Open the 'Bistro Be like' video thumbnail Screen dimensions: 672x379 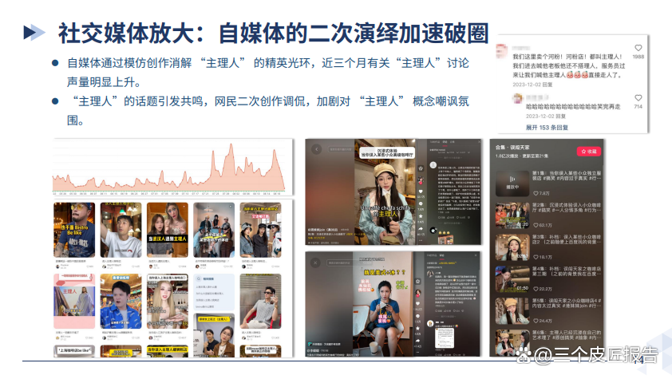tap(73, 231)
